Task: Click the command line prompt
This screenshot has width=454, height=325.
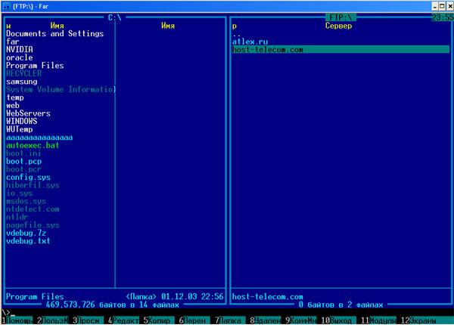Action: pyautogui.click(x=8, y=313)
